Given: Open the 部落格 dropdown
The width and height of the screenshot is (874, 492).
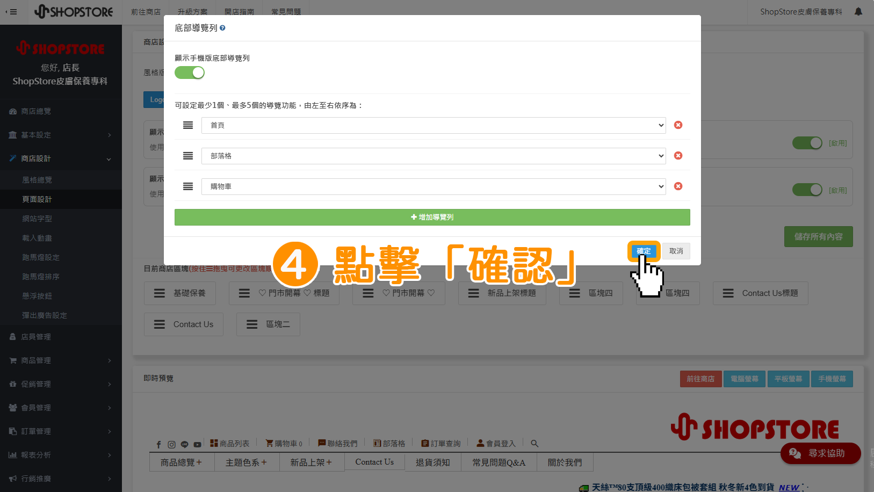Looking at the screenshot, I should 434,156.
